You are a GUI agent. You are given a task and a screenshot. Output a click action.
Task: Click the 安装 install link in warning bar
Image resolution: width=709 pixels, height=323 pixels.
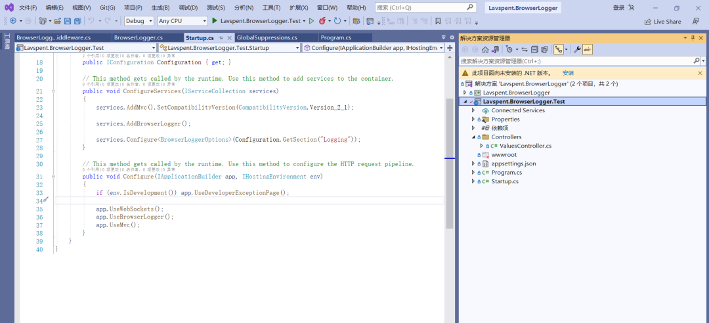point(568,73)
